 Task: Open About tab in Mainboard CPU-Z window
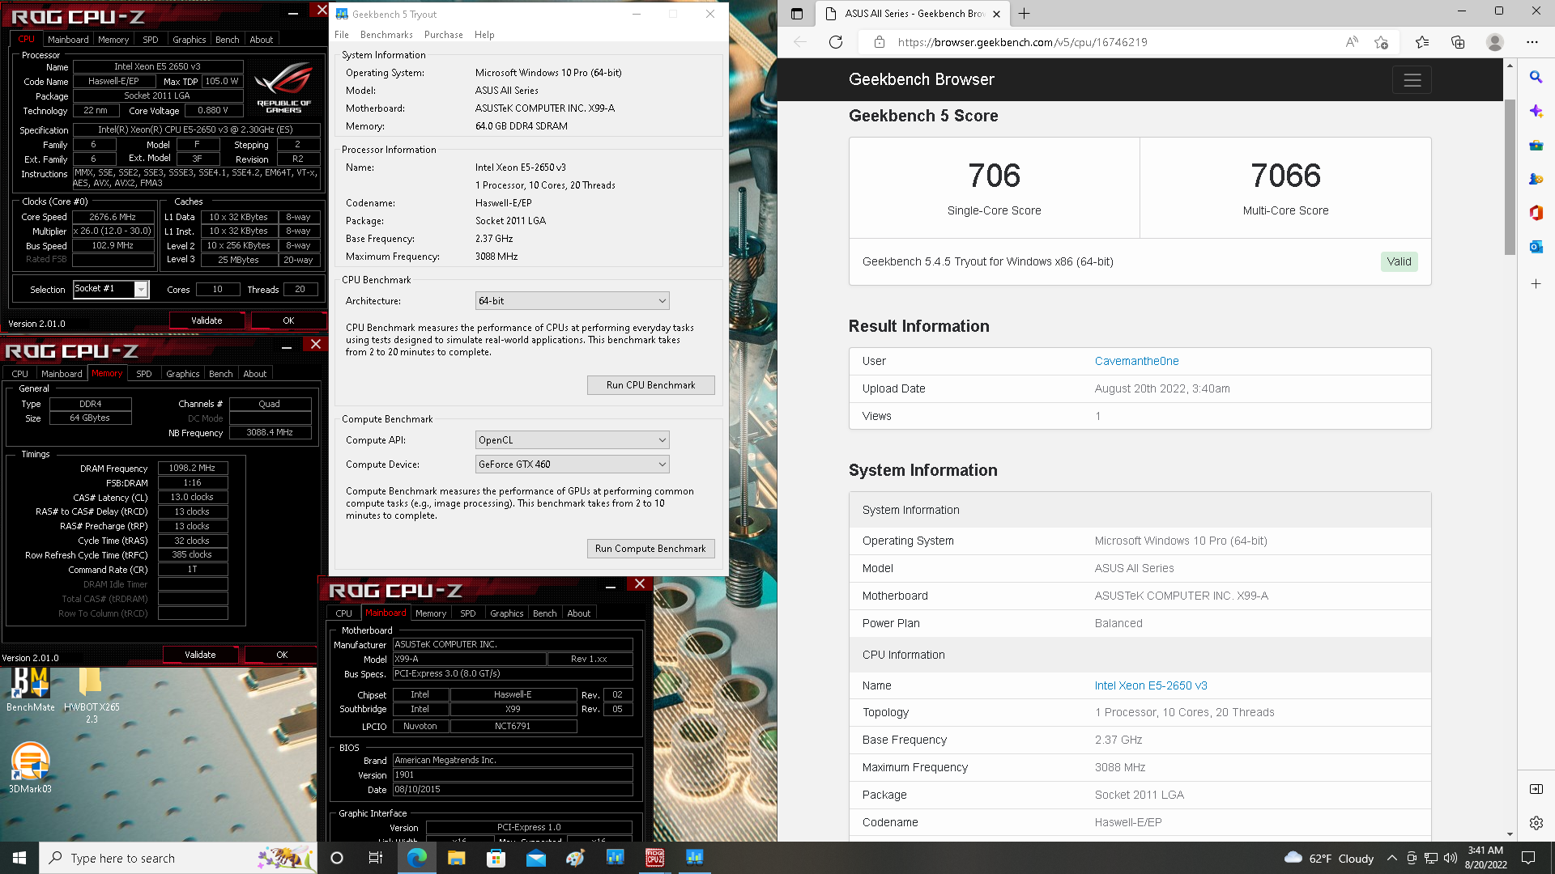(x=579, y=613)
